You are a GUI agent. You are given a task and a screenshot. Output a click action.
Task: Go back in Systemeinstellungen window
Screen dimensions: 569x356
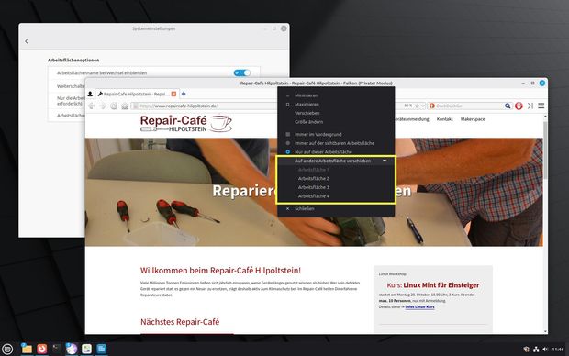27,41
